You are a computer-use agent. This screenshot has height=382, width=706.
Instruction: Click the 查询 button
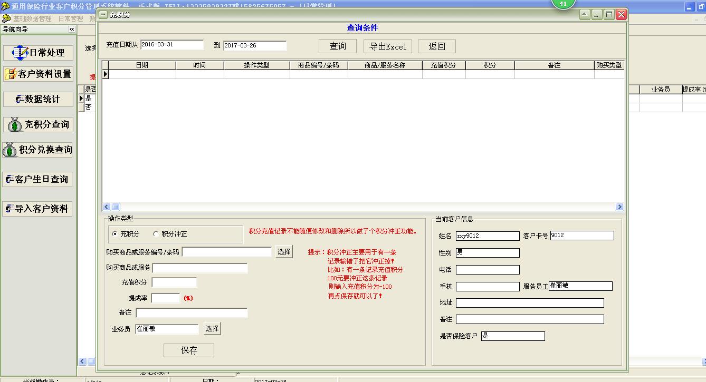(x=338, y=46)
